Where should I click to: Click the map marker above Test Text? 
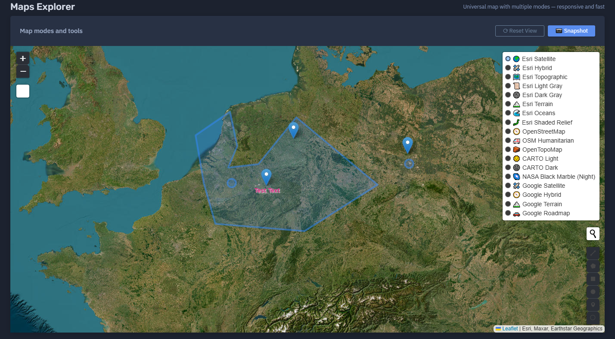[267, 176]
